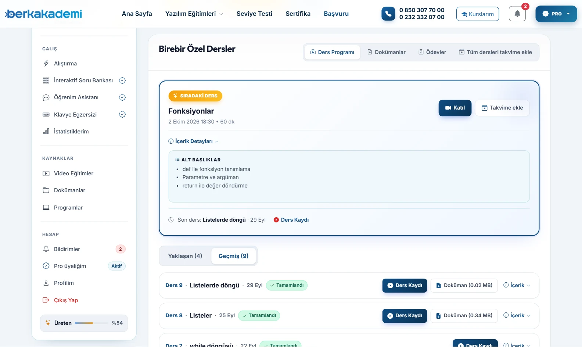Click the Üreten progress bar

click(x=91, y=323)
